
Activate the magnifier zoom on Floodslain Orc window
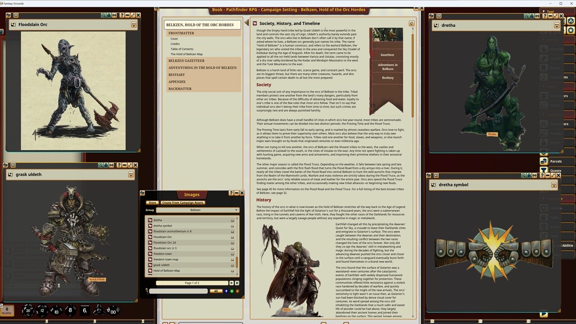pyautogui.click(x=103, y=15)
